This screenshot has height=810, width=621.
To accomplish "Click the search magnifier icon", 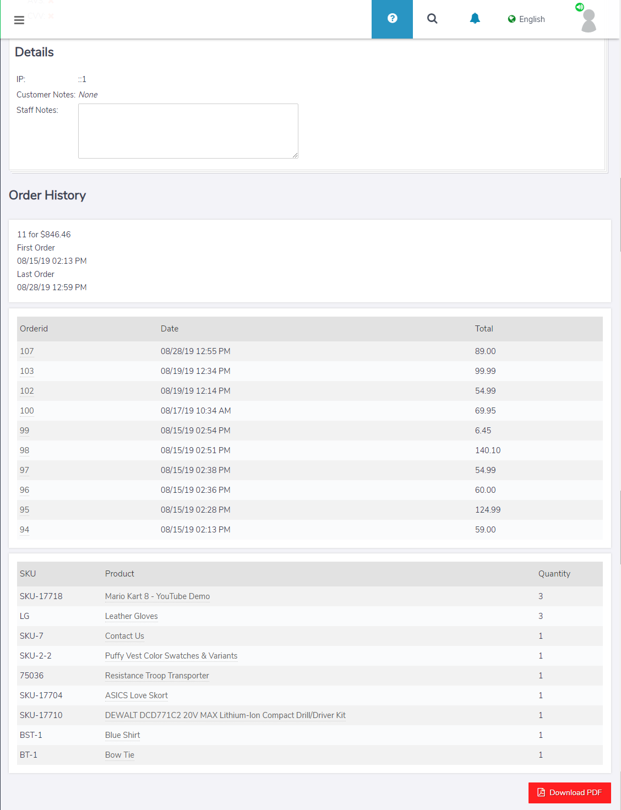I will (433, 19).
